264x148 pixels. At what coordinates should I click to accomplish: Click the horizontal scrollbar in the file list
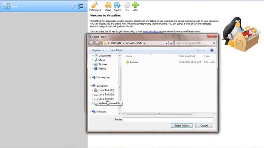click(x=159, y=113)
